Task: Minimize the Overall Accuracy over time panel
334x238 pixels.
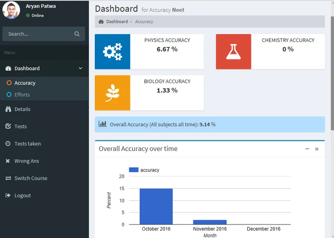Action: [x=307, y=149]
